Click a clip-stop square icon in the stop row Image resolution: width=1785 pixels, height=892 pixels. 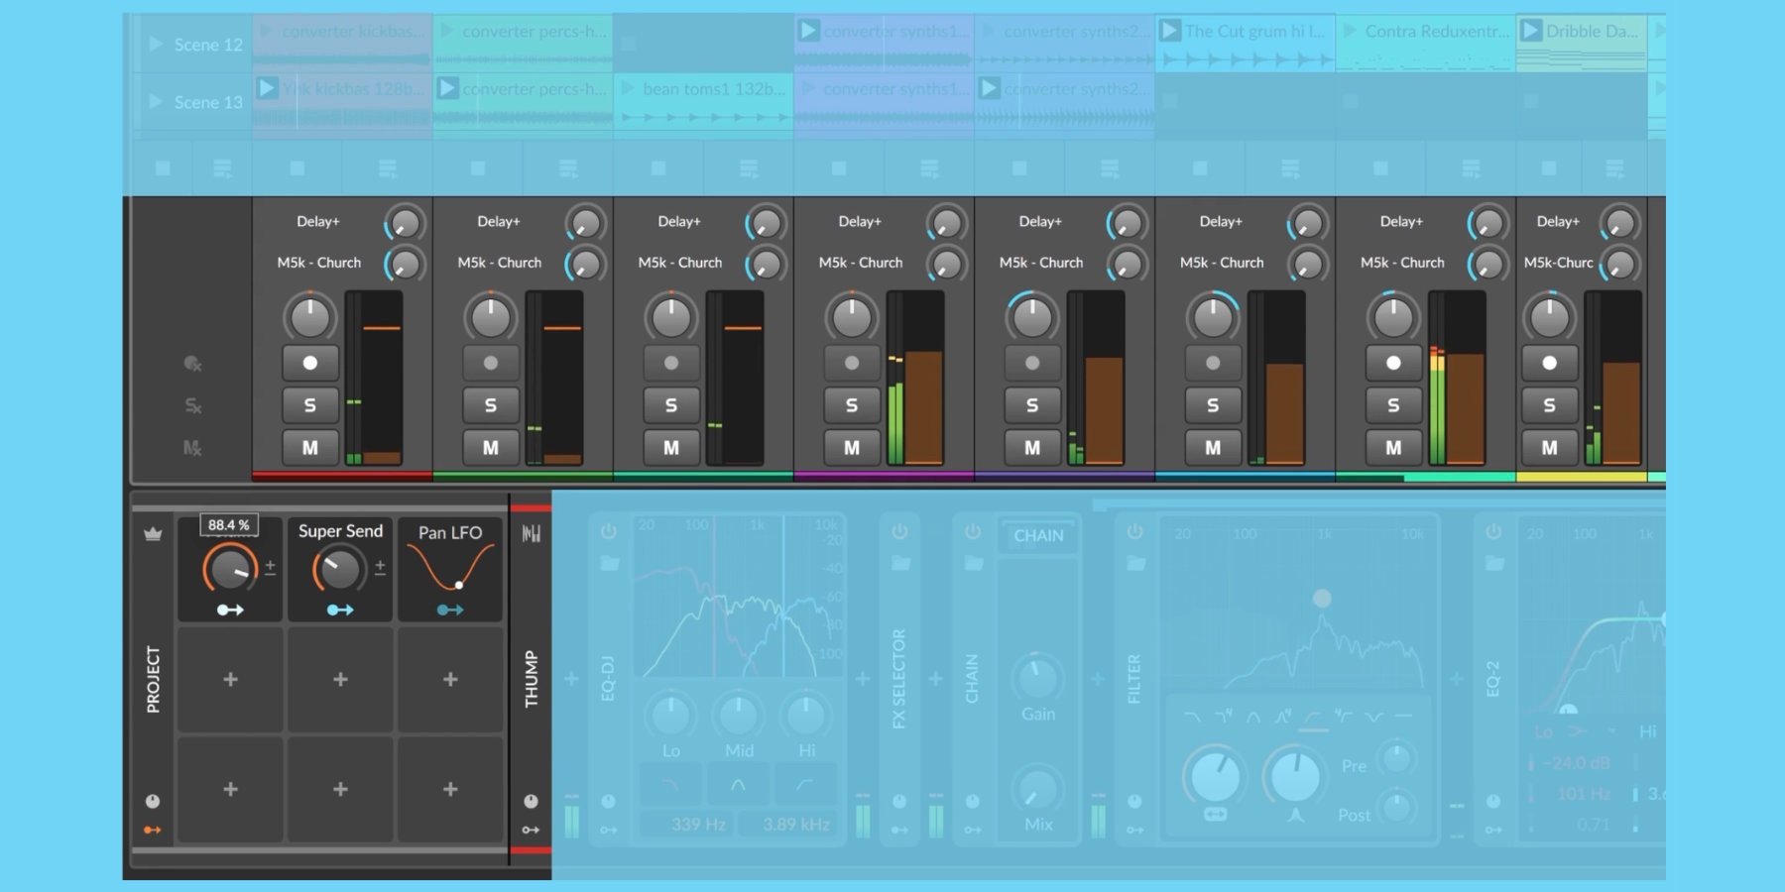tap(164, 167)
